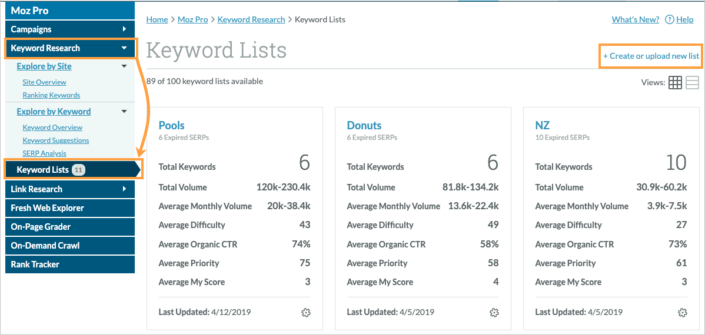The image size is (705, 335).
Task: Expand the Link Research menu arrow
Action: pyautogui.click(x=124, y=189)
